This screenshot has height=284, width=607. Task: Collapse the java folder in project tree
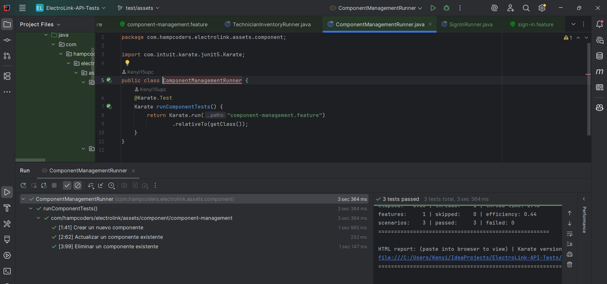tap(46, 35)
